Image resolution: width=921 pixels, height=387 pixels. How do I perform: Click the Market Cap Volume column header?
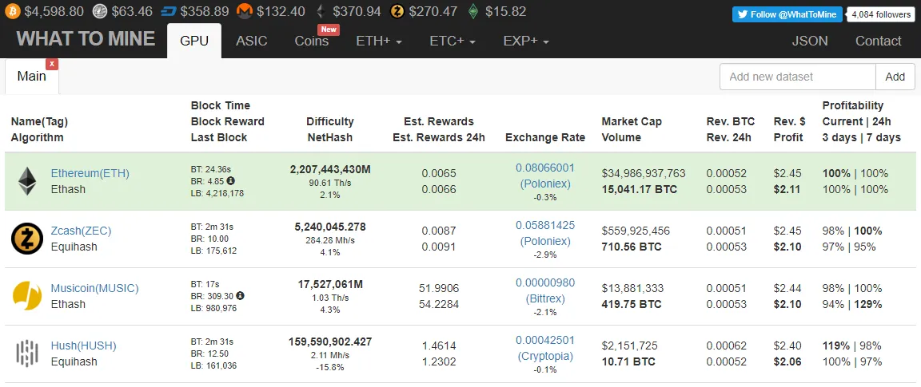[x=632, y=129]
